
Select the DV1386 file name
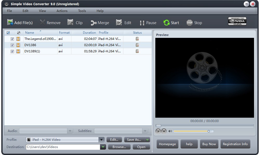tap(30, 45)
